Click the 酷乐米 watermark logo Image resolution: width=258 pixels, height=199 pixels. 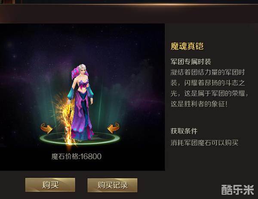point(237,190)
